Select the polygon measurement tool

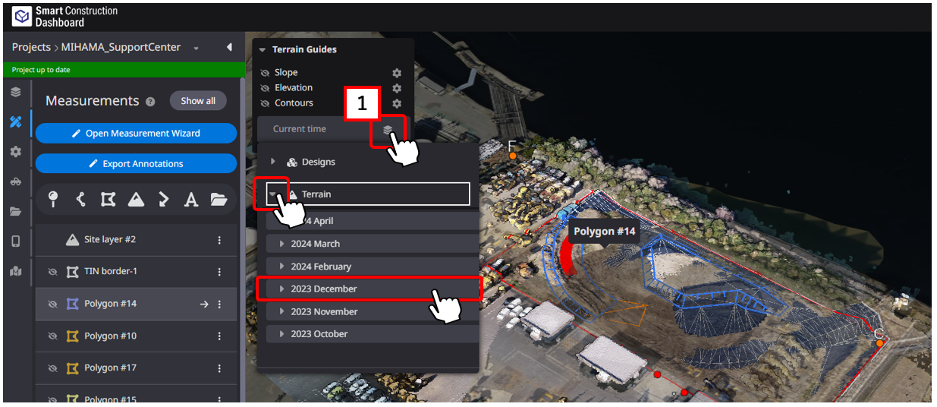point(108,199)
